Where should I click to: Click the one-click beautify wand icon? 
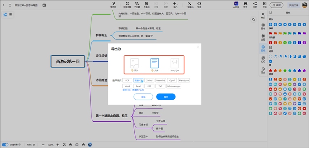tap(190, 5)
